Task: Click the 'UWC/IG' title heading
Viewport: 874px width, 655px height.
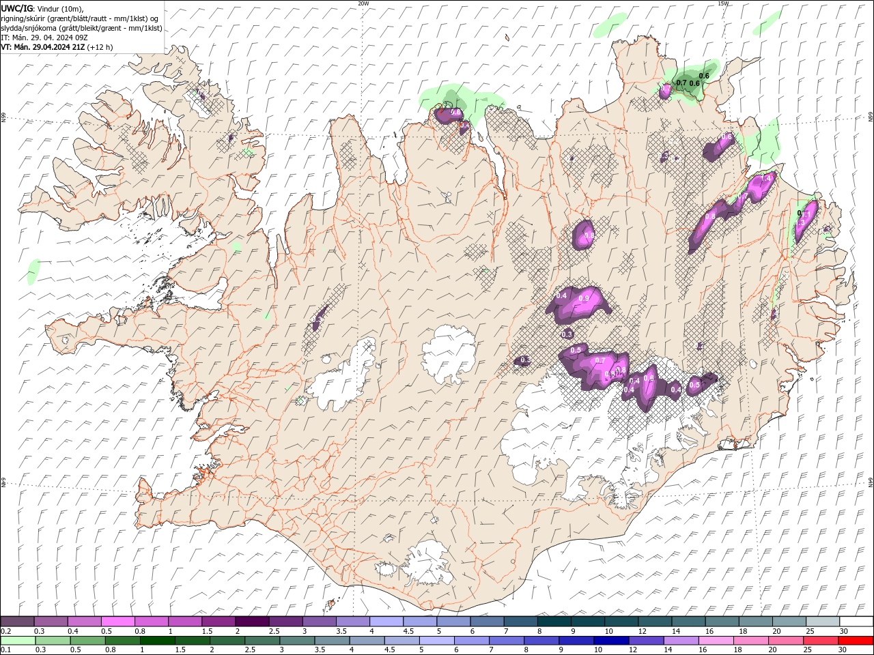Action: click(16, 8)
